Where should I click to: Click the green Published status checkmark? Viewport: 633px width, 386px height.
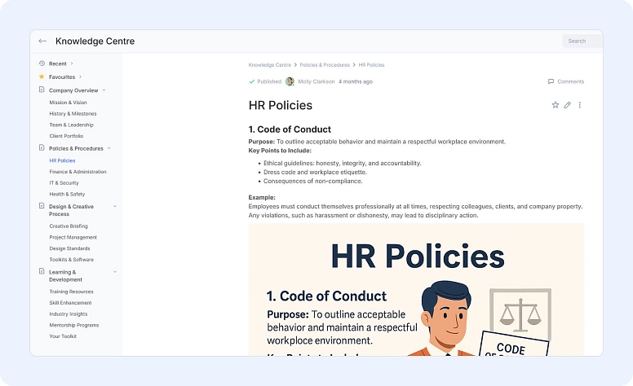(x=251, y=81)
